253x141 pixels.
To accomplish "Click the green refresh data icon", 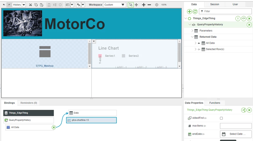I will click(195, 11).
